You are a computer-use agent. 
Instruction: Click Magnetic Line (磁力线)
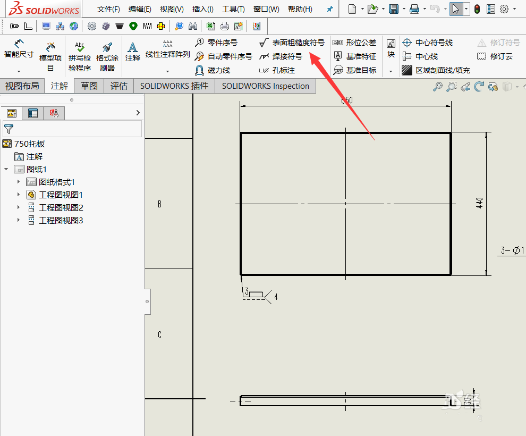point(213,70)
